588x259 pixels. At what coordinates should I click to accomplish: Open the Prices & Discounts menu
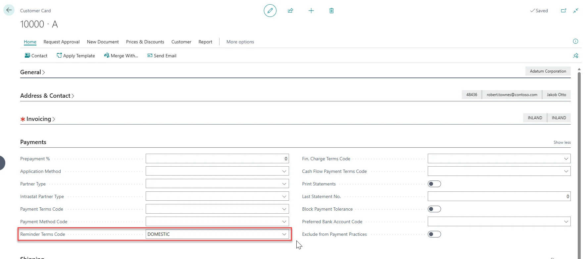pos(145,42)
